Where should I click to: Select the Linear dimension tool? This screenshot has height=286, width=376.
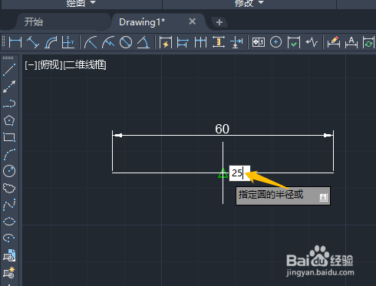[x=15, y=42]
